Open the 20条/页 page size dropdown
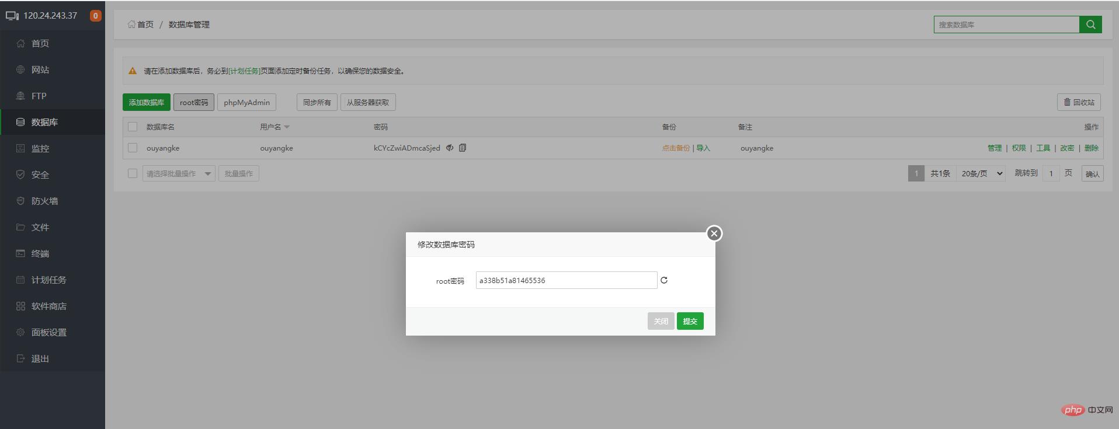1119x429 pixels. tap(981, 173)
